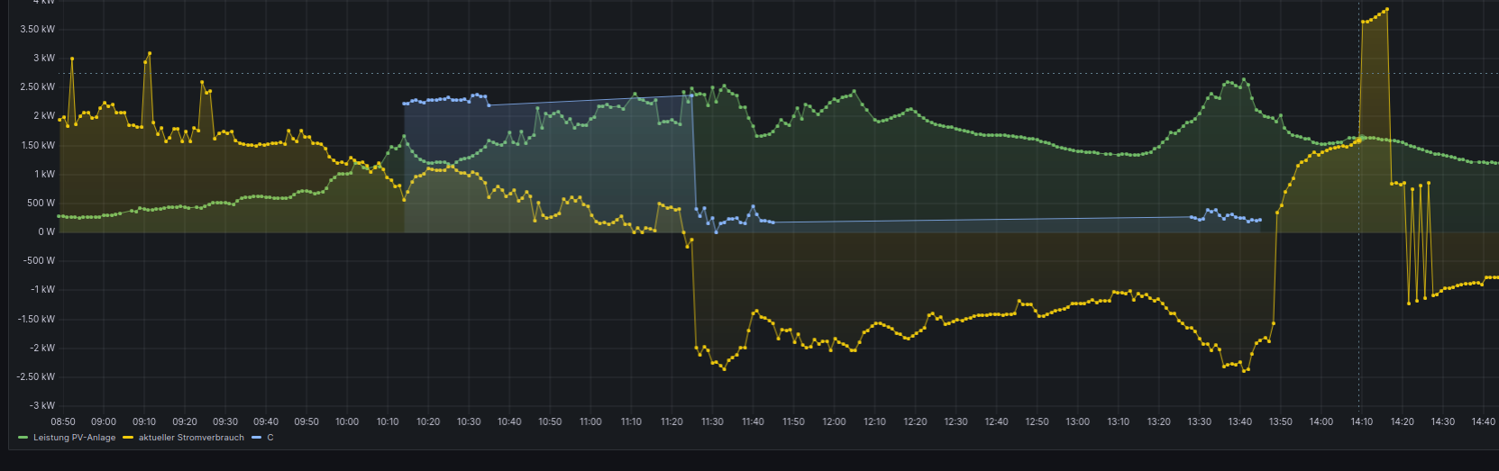Toggle the Leistung PV-Anlage legend series

[x=74, y=438]
